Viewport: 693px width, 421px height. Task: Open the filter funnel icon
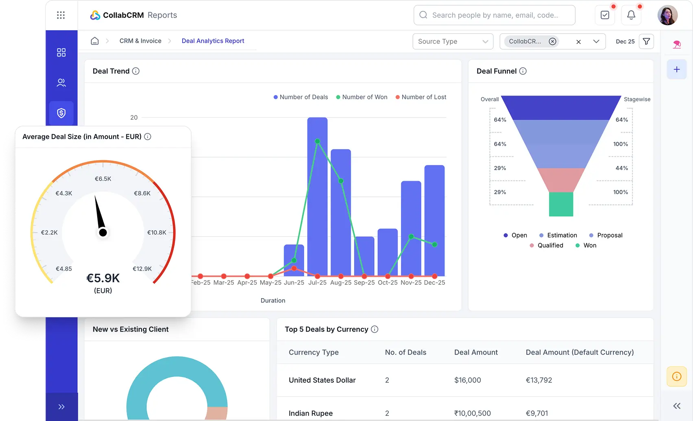pos(646,41)
